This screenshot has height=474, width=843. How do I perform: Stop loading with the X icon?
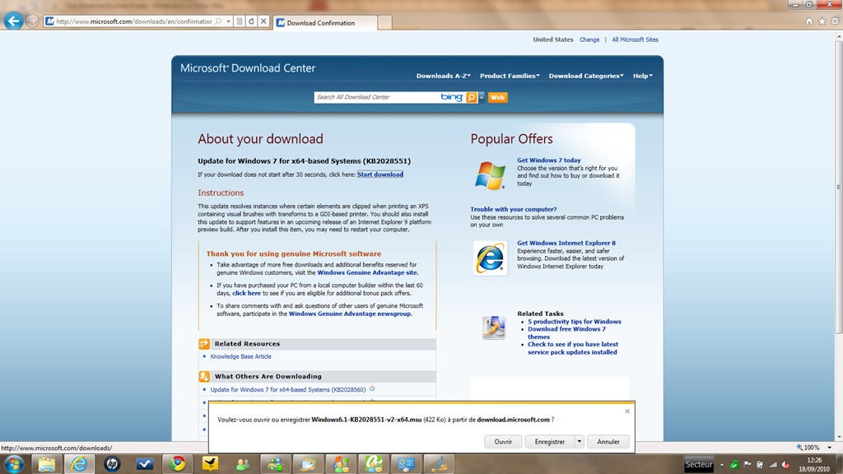pyautogui.click(x=263, y=21)
